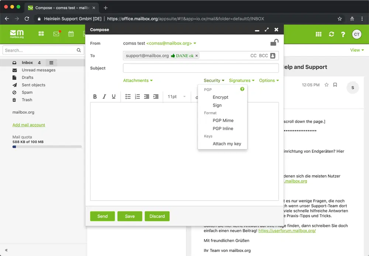Viewport: 369px width, 256px height.
Task: Collapse the Security dropdown
Action: tap(214, 80)
